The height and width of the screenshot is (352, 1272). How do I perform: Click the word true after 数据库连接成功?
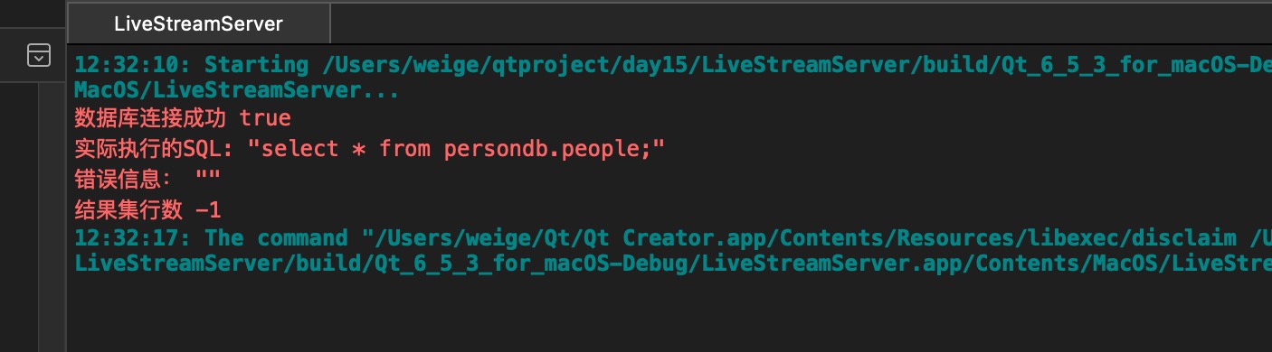tap(265, 117)
